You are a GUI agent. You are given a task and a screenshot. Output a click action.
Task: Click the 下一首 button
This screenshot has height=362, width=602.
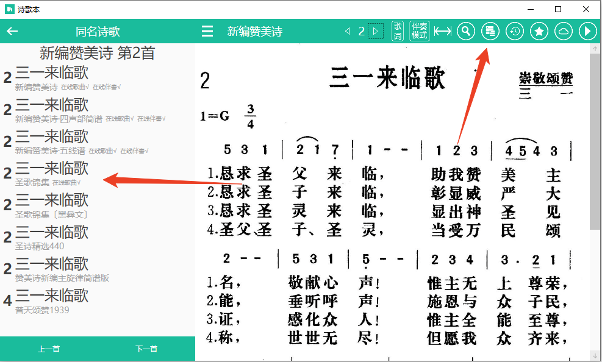(x=146, y=349)
